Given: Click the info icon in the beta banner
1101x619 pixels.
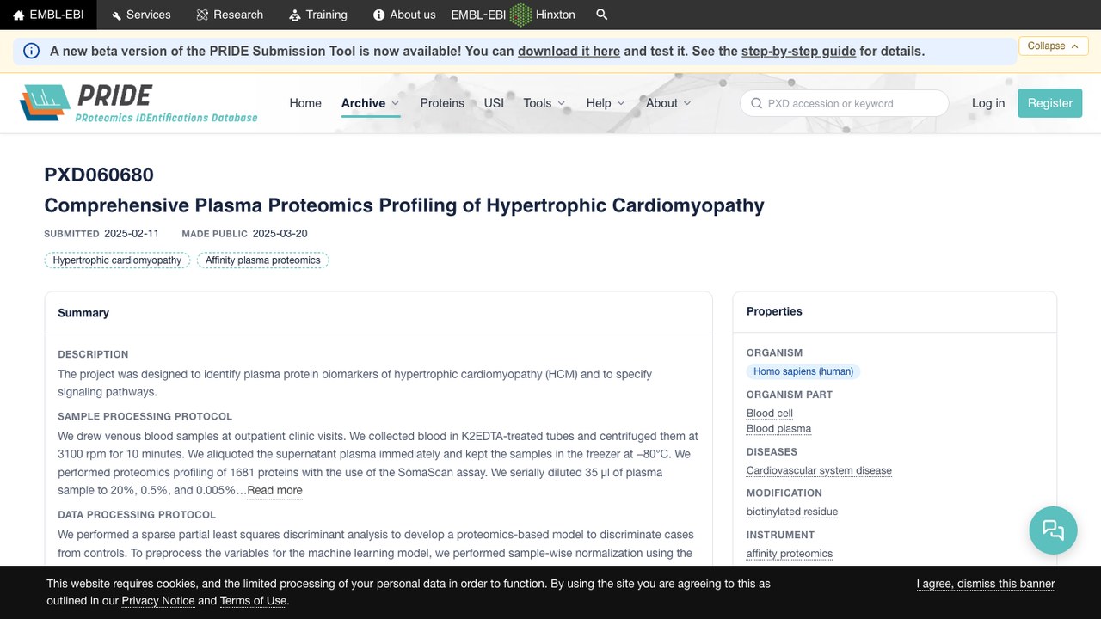Looking at the screenshot, I should point(31,51).
